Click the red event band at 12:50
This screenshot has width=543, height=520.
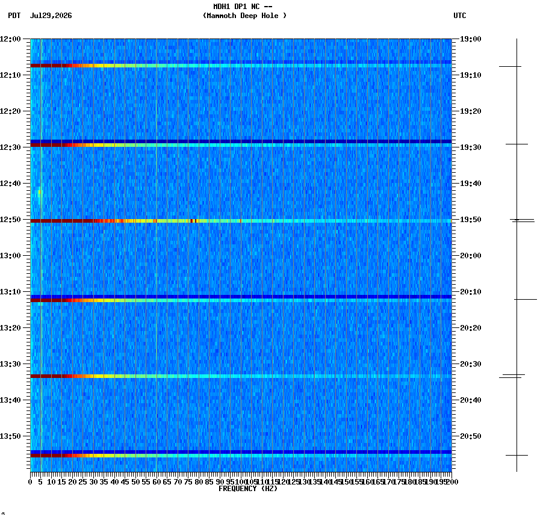241,221
